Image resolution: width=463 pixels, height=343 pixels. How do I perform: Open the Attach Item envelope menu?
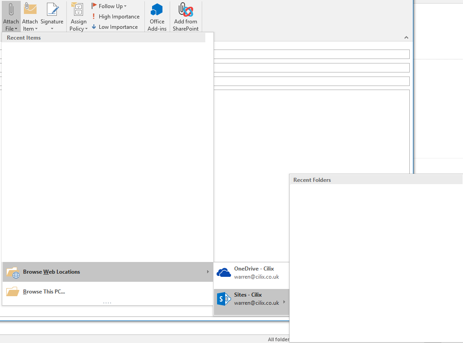pos(30,17)
